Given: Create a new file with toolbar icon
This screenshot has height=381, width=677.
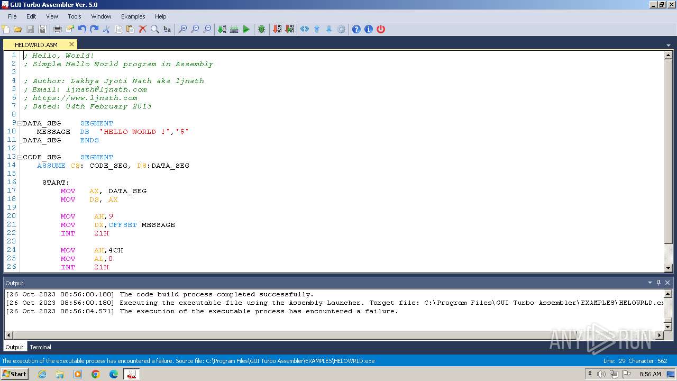Looking at the screenshot, I should [6, 29].
